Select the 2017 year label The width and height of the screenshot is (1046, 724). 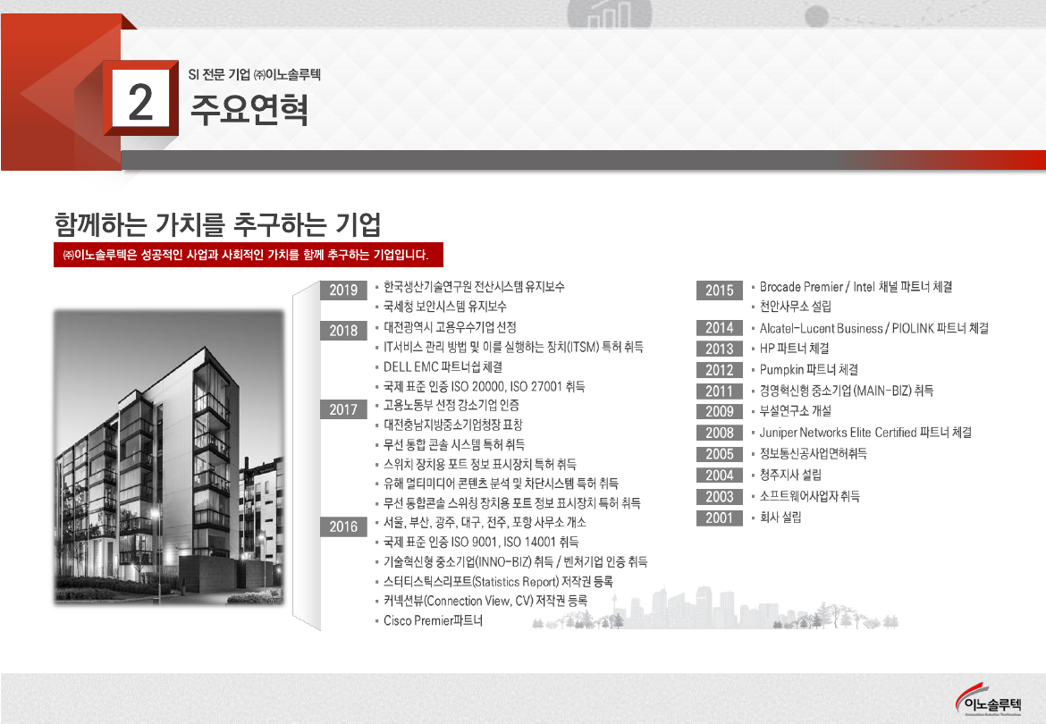click(x=343, y=409)
